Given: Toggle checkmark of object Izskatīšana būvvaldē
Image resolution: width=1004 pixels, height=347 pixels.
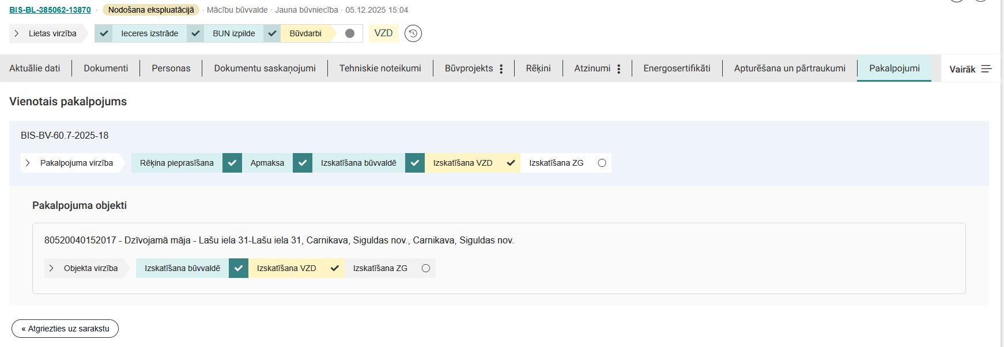Looking at the screenshot, I should tap(239, 268).
